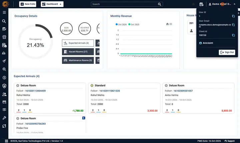Viewport: 240px width, 143px height.
Task: Open the service bell sidebar icon
Action: pyautogui.click(x=4, y=53)
